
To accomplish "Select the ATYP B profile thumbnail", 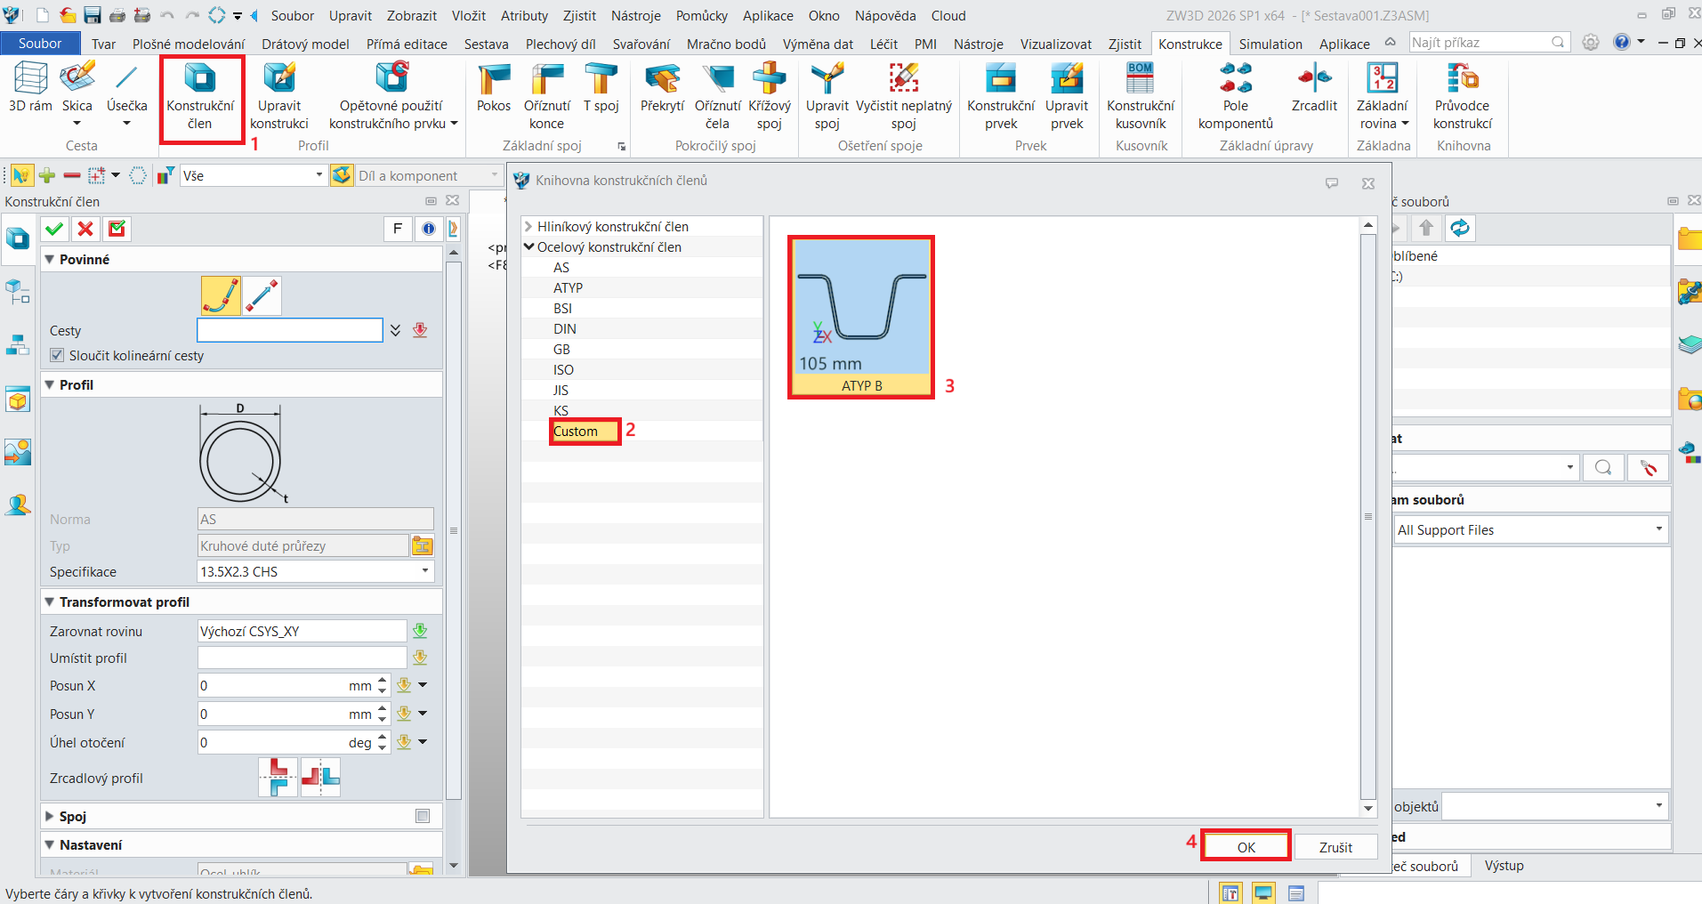I will coord(861,317).
